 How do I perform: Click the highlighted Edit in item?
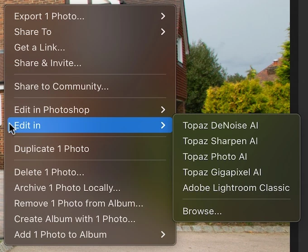tap(90, 125)
